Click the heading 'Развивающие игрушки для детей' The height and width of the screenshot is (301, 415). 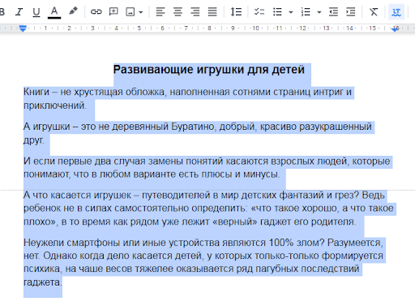pyautogui.click(x=209, y=70)
